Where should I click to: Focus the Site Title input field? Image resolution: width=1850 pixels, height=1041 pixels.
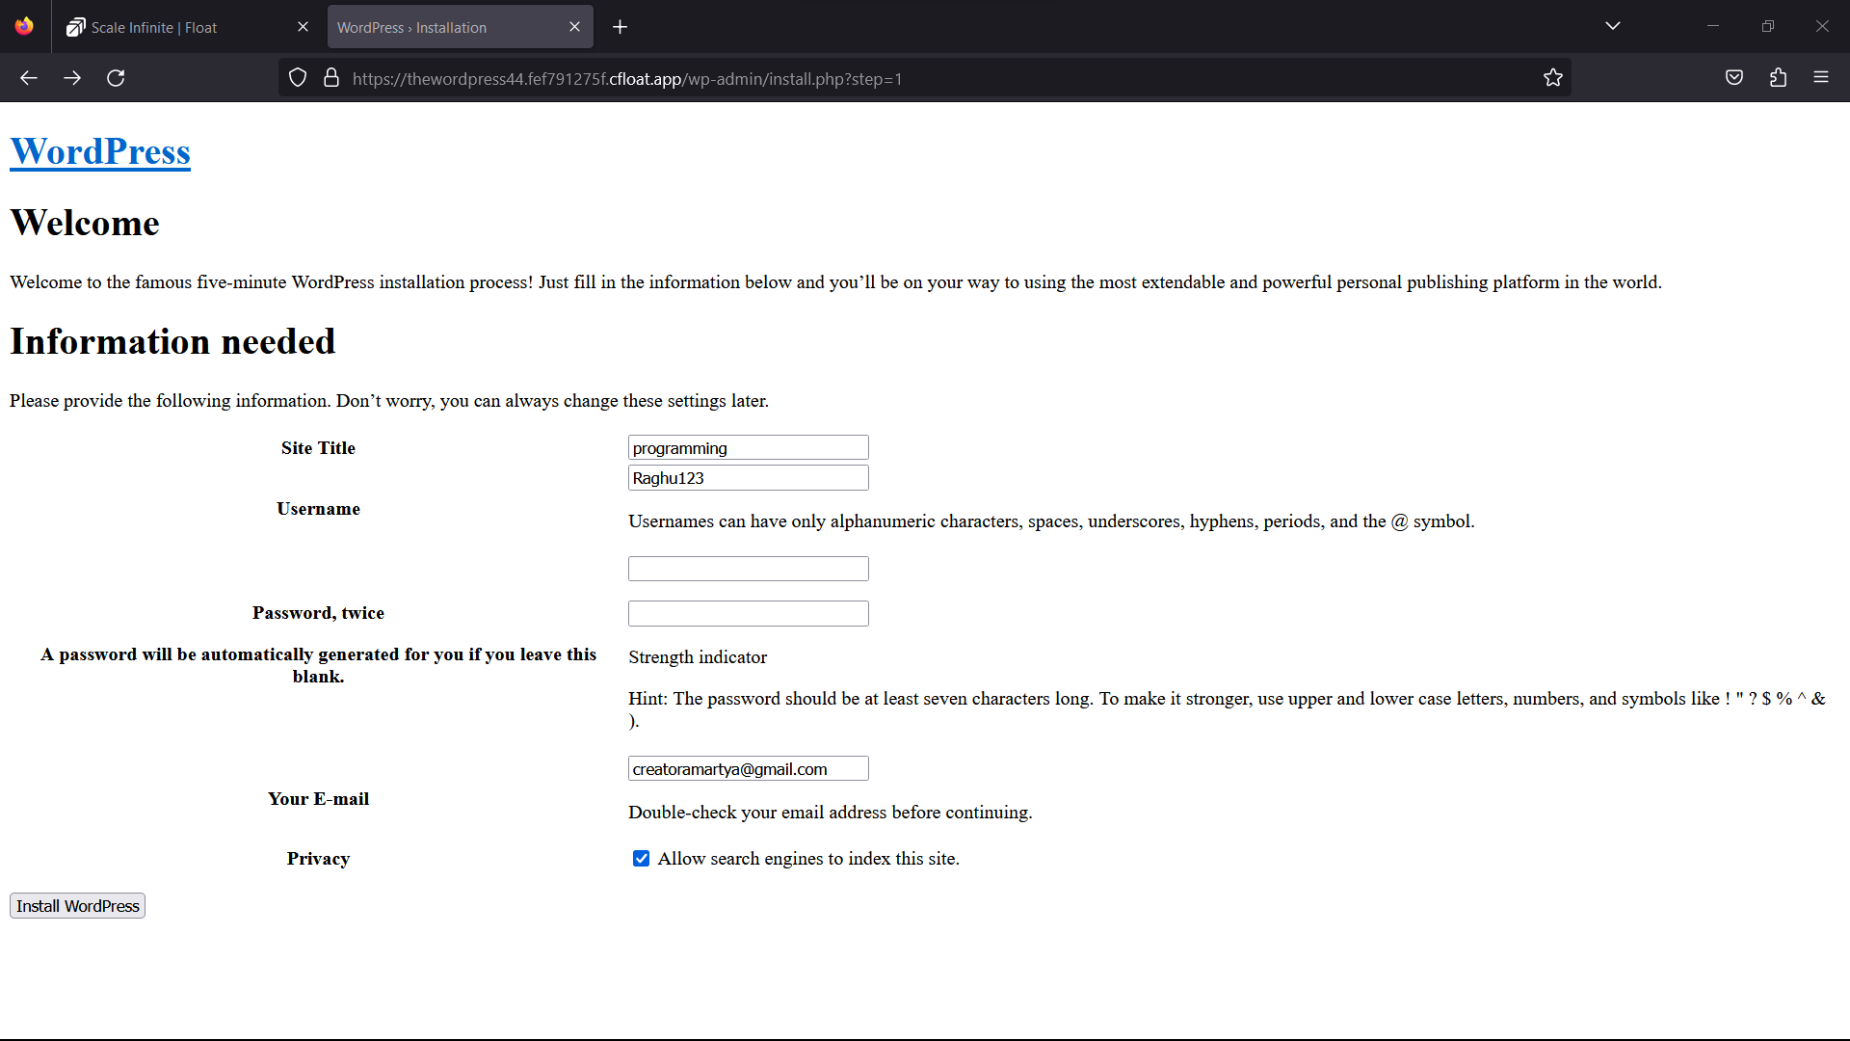(749, 448)
